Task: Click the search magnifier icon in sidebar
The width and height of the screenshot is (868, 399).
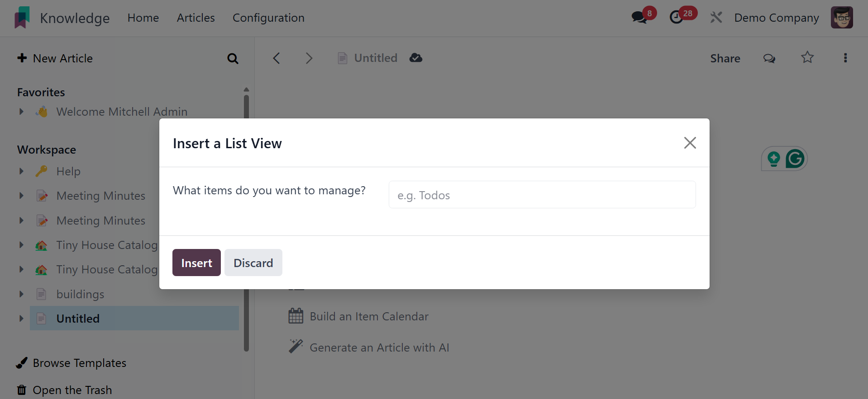Action: [x=233, y=58]
